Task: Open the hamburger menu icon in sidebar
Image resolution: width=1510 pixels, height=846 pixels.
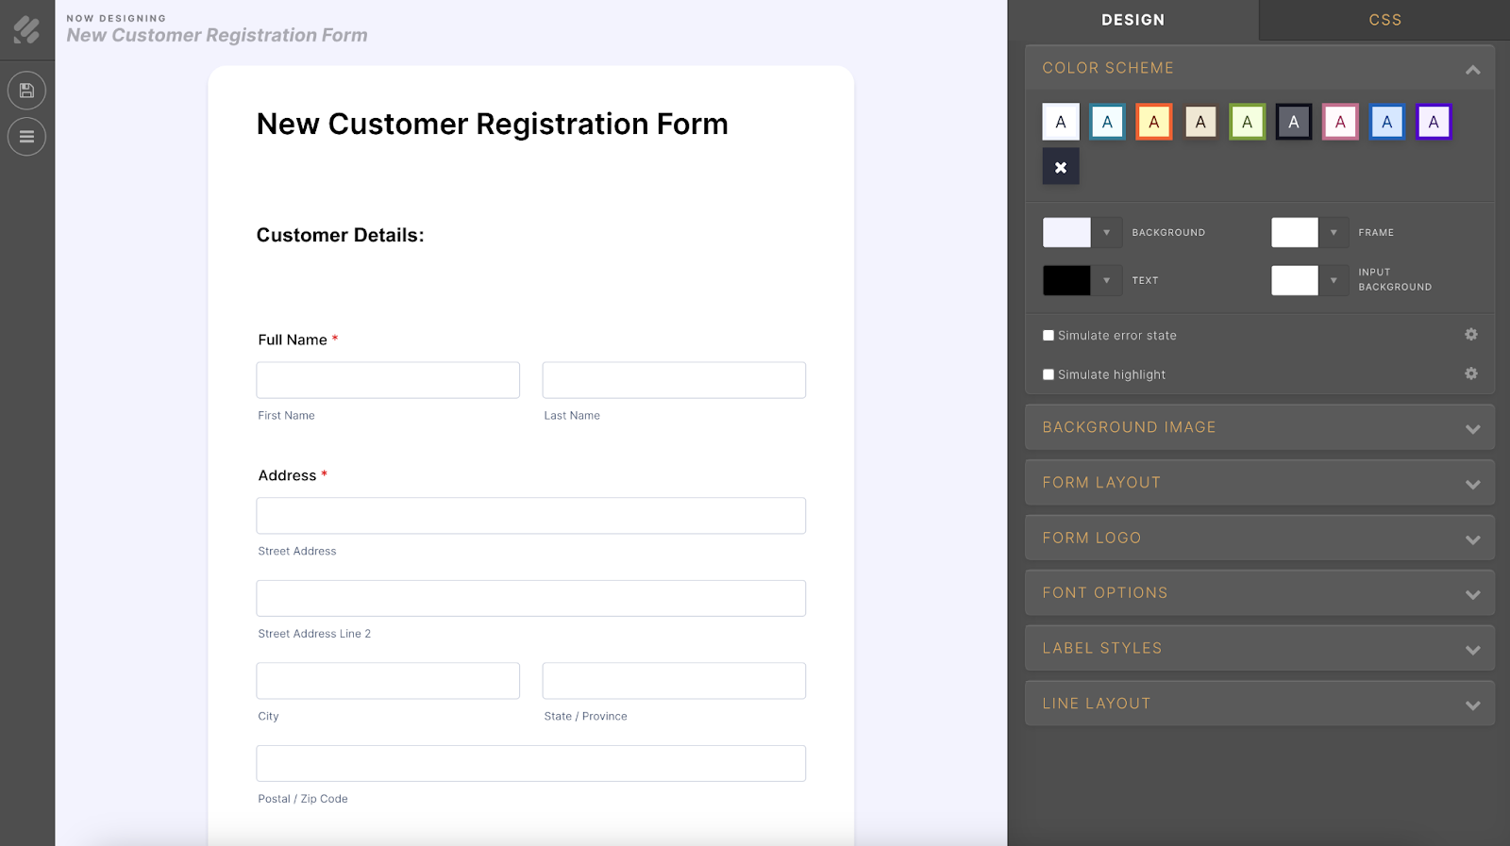Action: pyautogui.click(x=26, y=137)
